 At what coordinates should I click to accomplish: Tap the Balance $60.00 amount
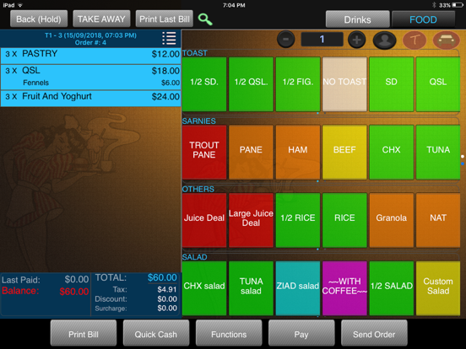(74, 292)
